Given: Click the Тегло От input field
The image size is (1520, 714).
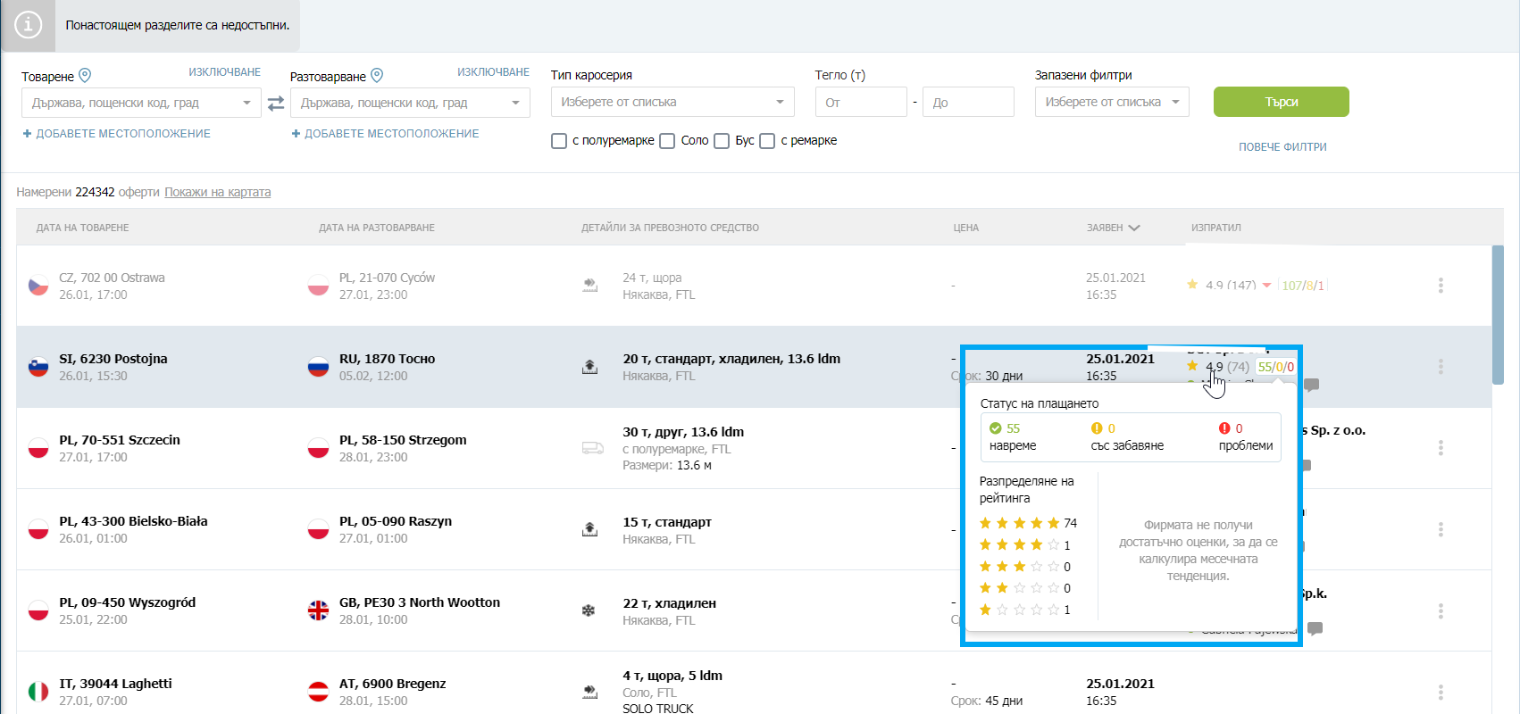Looking at the screenshot, I should (861, 102).
